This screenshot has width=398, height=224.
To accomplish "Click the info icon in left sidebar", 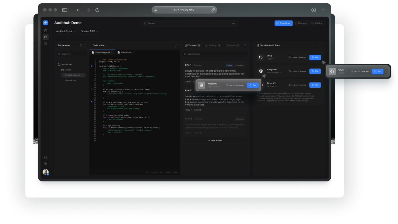I will coord(46,157).
